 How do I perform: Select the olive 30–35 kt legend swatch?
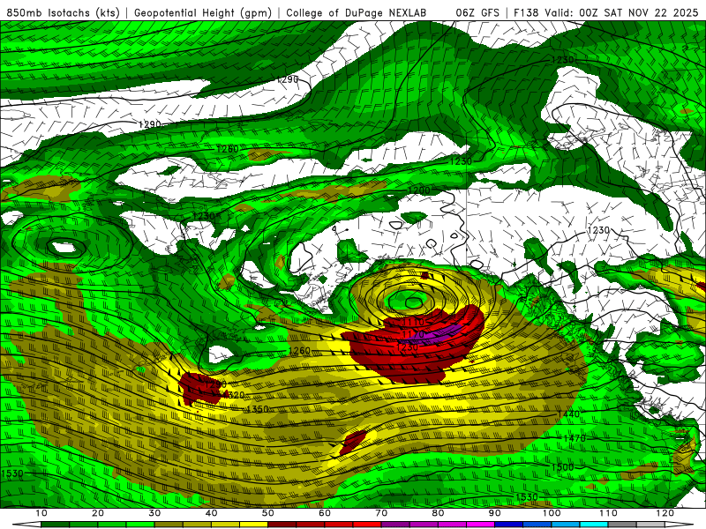tap(169, 525)
